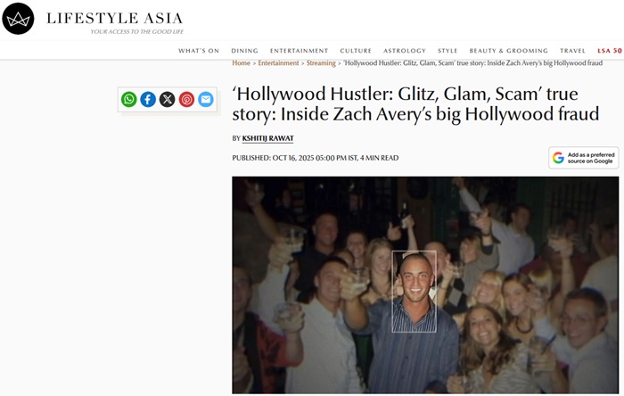Open the Culture menu
Screen dimensions: 624x396
[356, 51]
